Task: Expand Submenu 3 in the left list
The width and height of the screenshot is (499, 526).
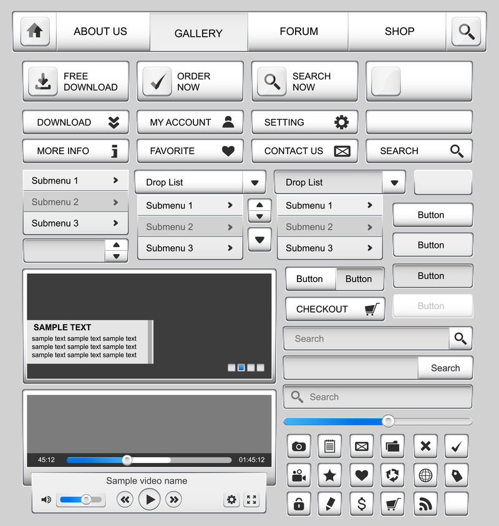Action: coord(76,223)
